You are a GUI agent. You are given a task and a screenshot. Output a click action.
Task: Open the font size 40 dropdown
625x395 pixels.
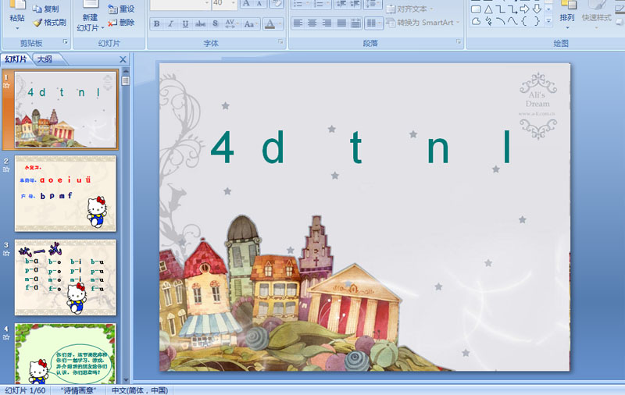tap(234, 3)
